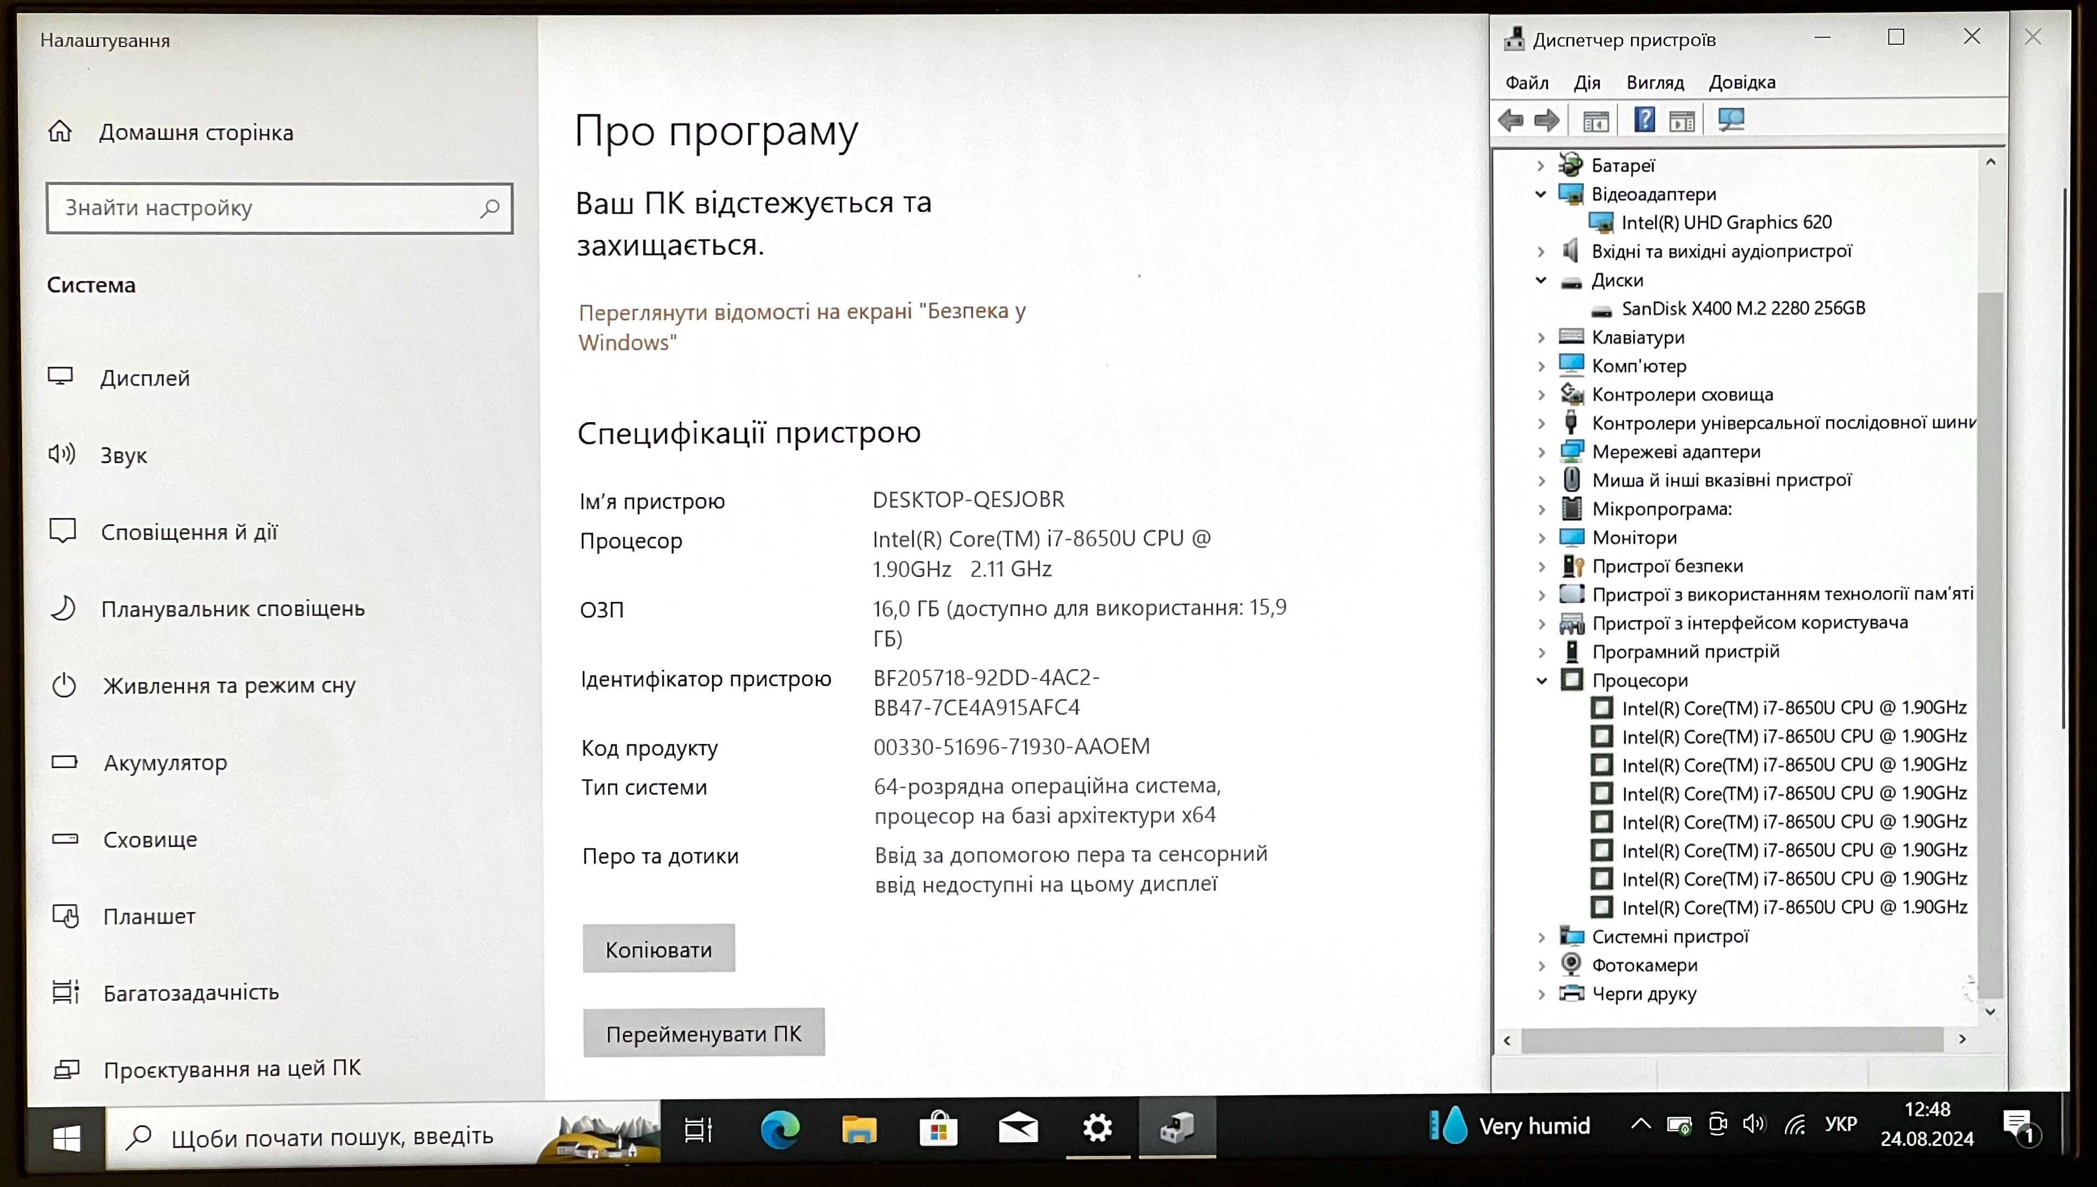2097x1187 pixels.
Task: Show hidden tray icons chevron
Action: (x=1641, y=1125)
